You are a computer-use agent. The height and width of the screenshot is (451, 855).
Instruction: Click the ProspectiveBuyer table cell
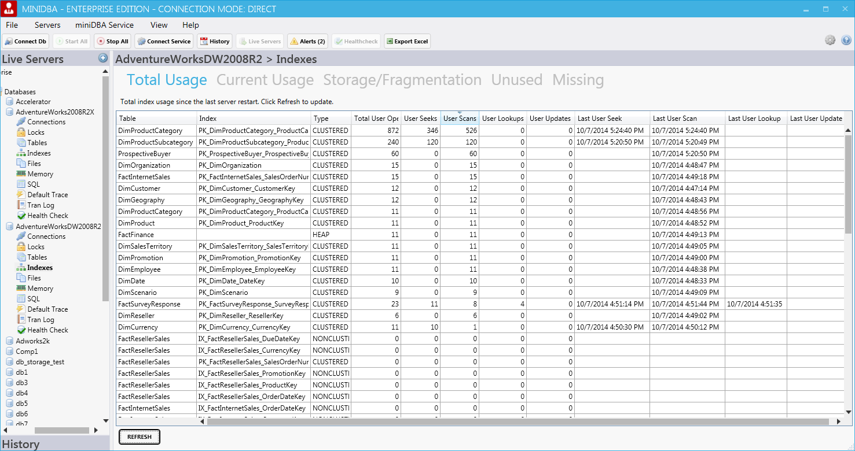pyautogui.click(x=156, y=154)
